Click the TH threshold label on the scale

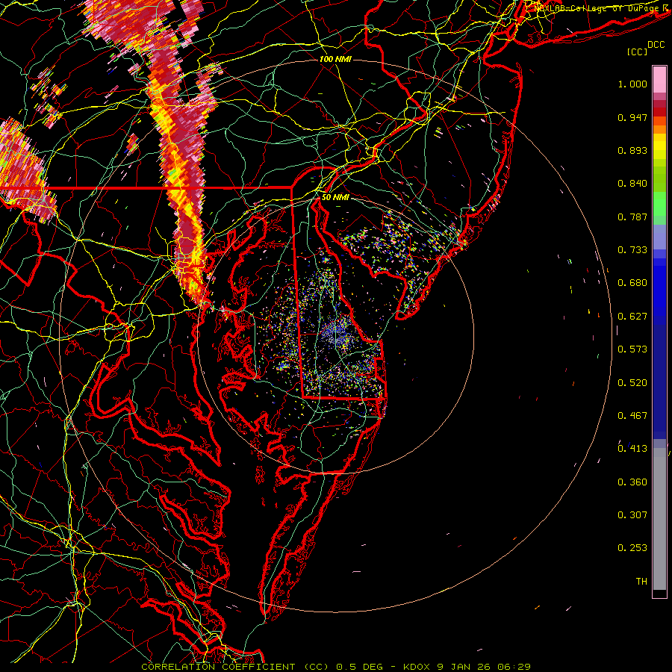[641, 582]
